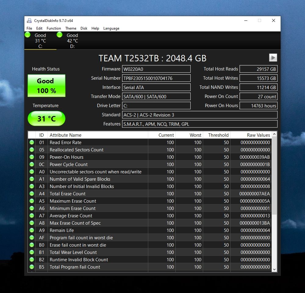Click the Drive Letter field
305x293 pixels.
[156, 106]
